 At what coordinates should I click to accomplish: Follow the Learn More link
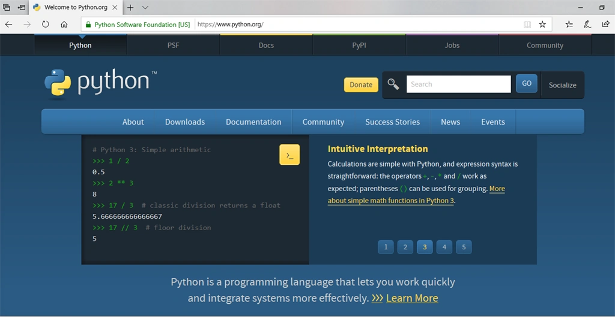pyautogui.click(x=412, y=298)
